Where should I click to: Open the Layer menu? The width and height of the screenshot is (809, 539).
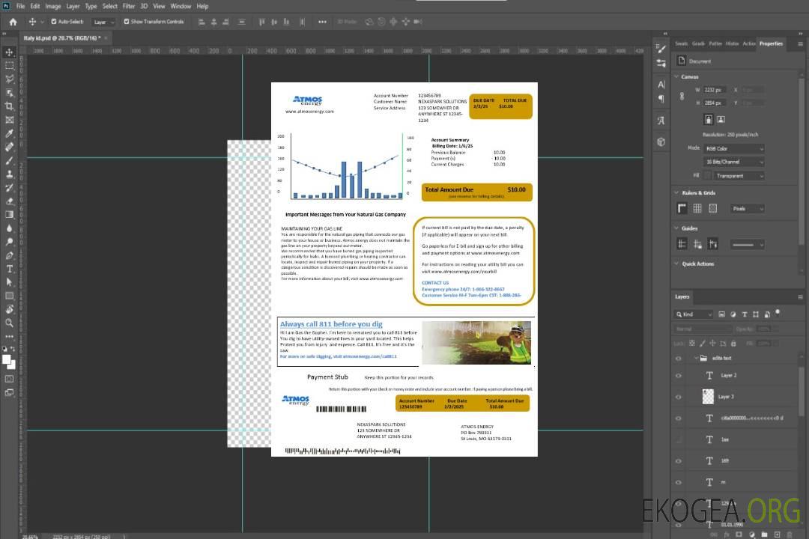(73, 6)
